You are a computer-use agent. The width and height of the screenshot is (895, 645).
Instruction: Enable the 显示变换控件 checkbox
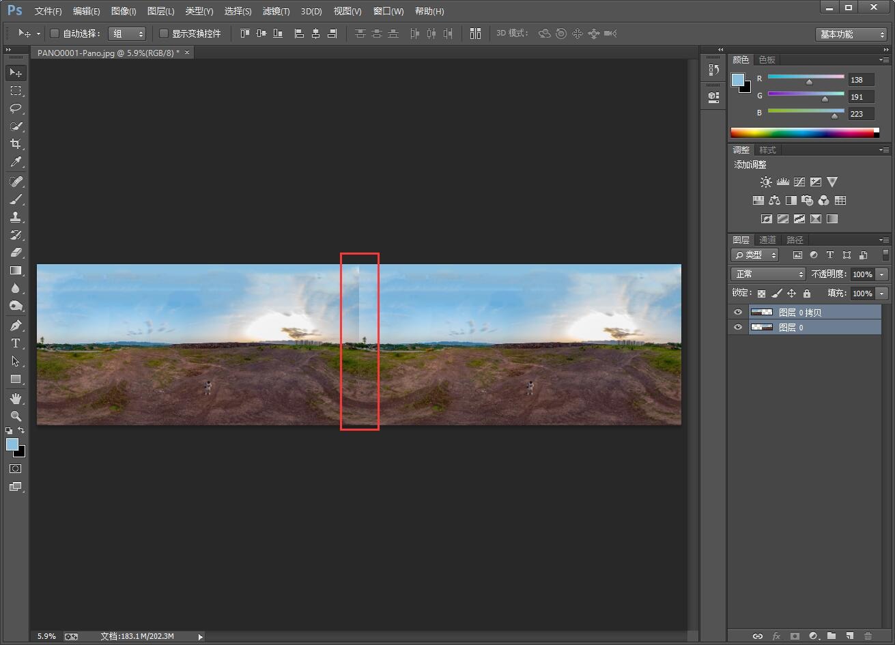click(x=164, y=33)
